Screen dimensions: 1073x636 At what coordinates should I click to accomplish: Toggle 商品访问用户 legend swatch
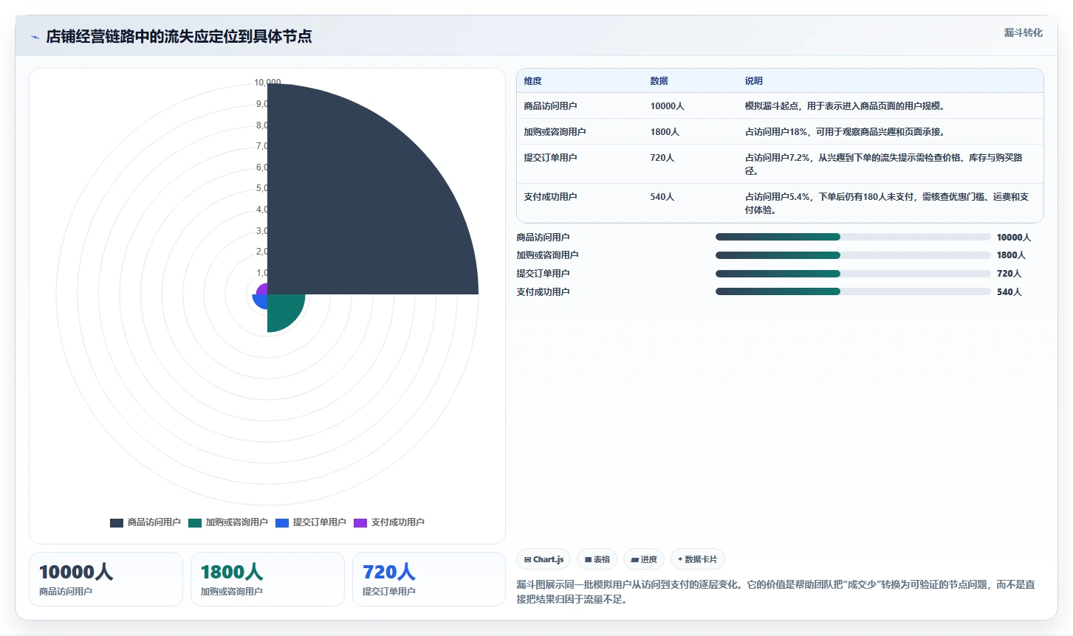click(x=117, y=522)
